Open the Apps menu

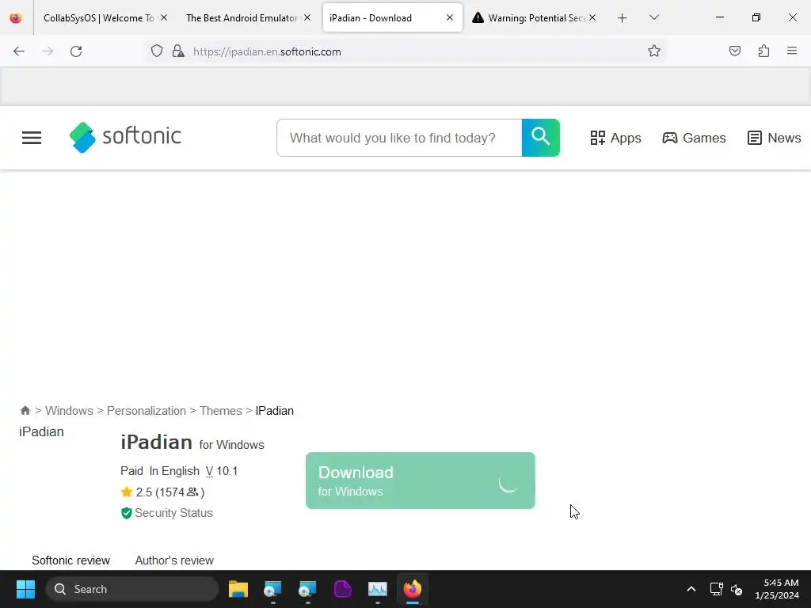(x=615, y=138)
